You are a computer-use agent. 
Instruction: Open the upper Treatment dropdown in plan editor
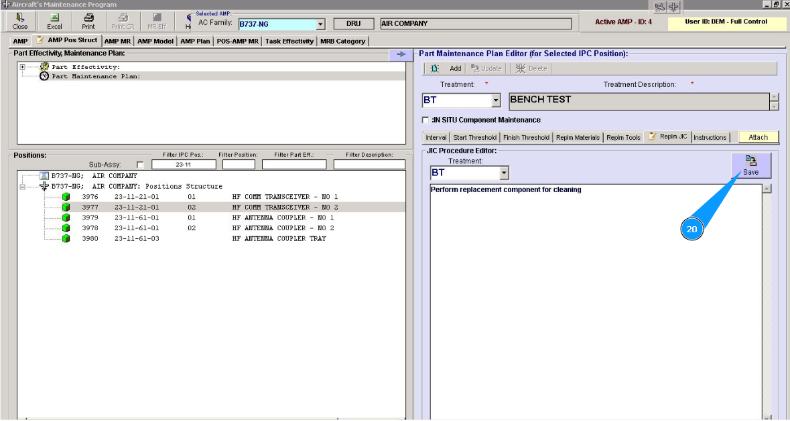496,100
